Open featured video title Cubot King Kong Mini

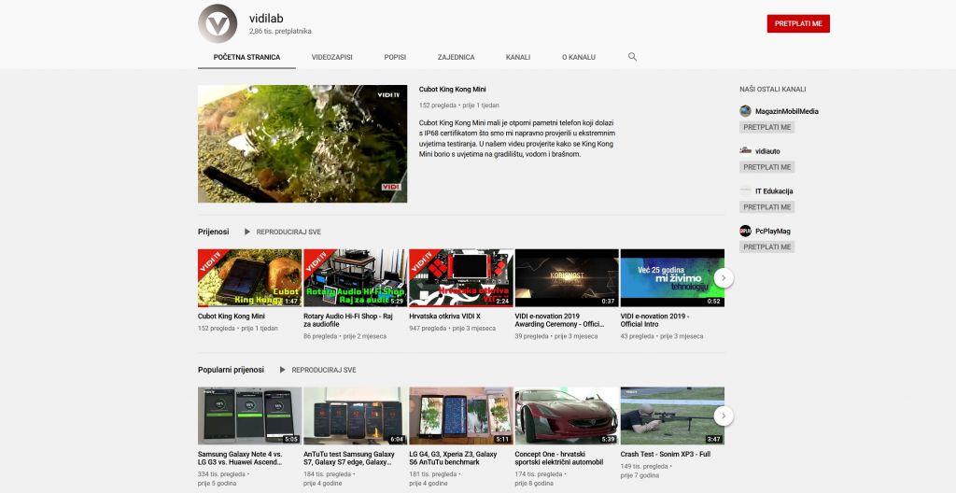pos(453,89)
